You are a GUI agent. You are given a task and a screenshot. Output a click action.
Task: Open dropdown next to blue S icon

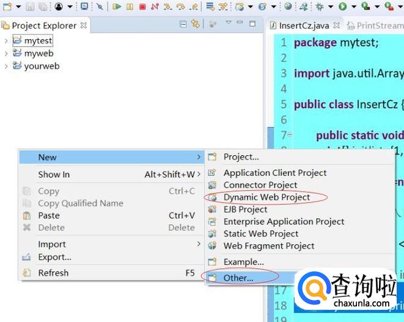click(274, 7)
